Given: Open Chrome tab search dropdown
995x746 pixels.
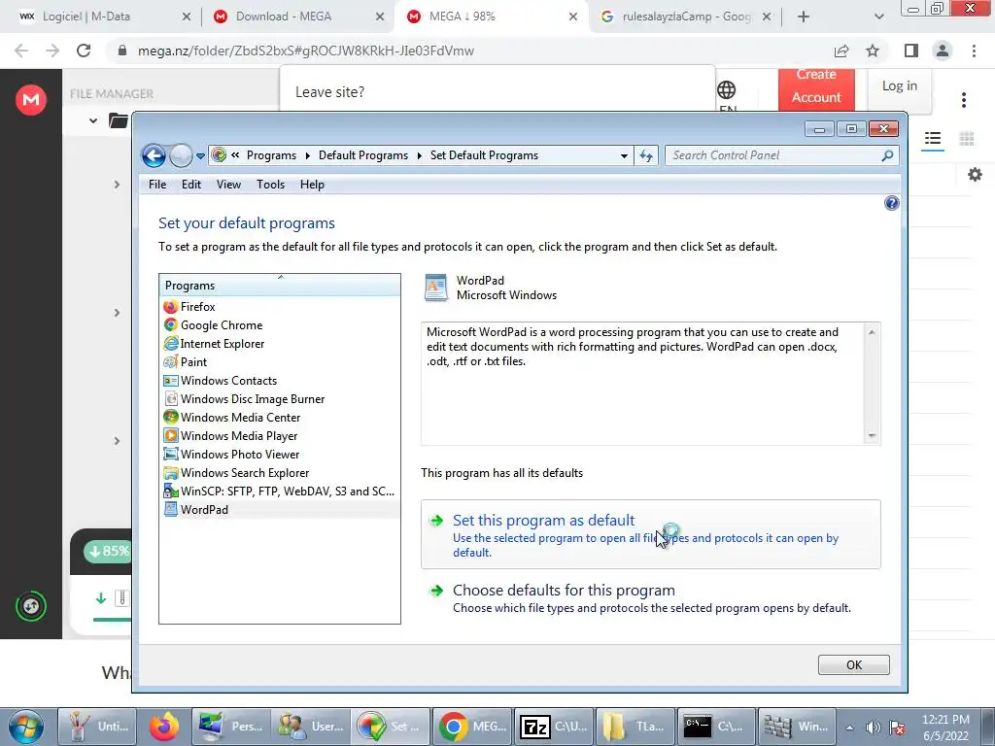Looking at the screenshot, I should pos(878,17).
